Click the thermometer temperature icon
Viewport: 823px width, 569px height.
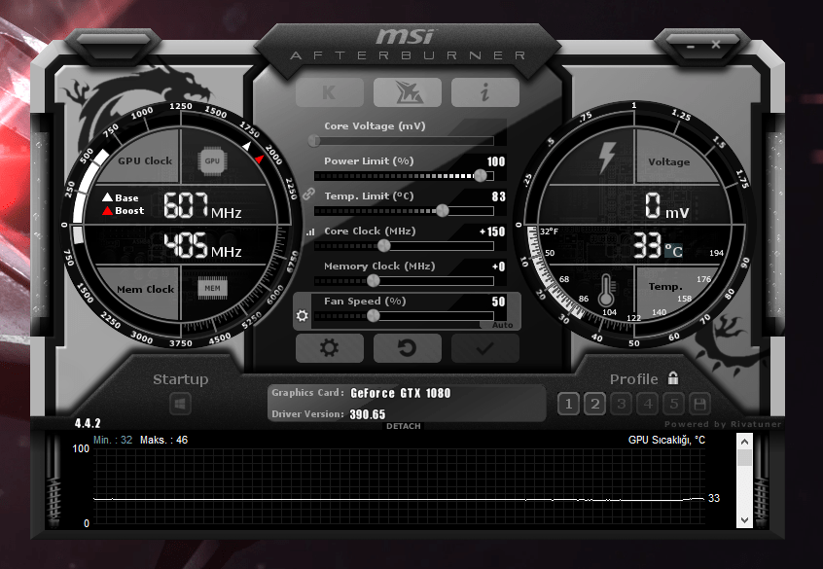click(606, 290)
